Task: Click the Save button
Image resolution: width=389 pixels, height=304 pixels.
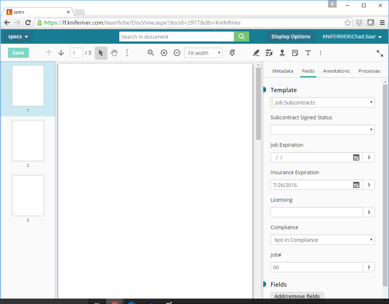Action: [x=18, y=53]
